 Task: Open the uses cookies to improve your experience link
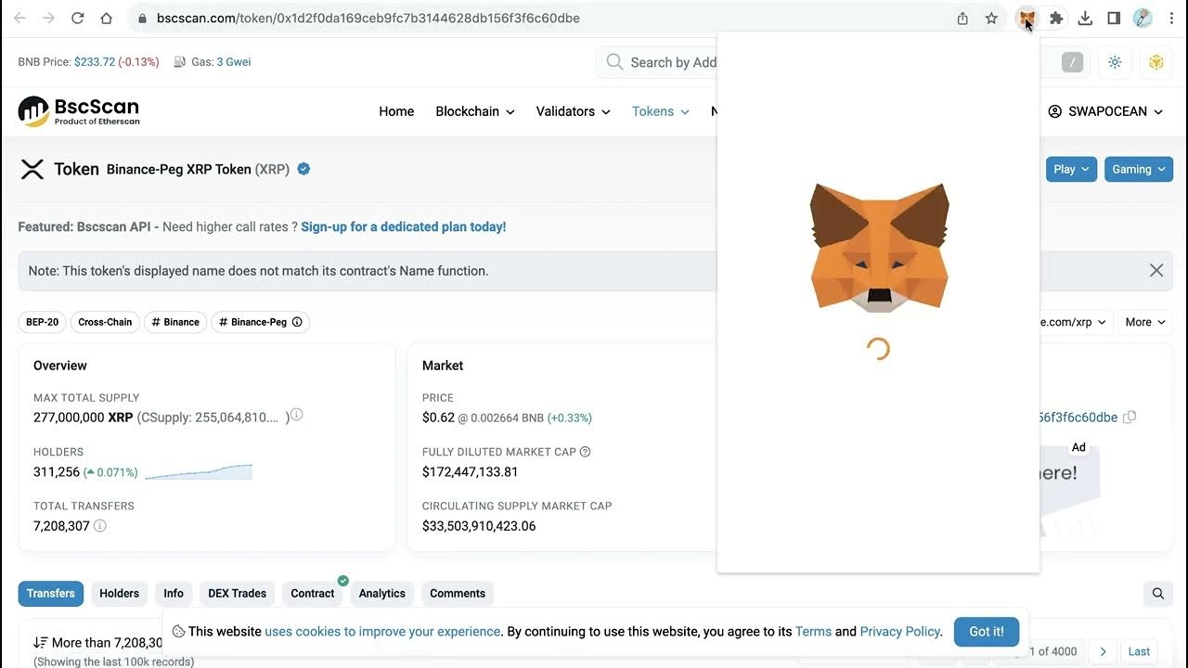click(x=382, y=632)
